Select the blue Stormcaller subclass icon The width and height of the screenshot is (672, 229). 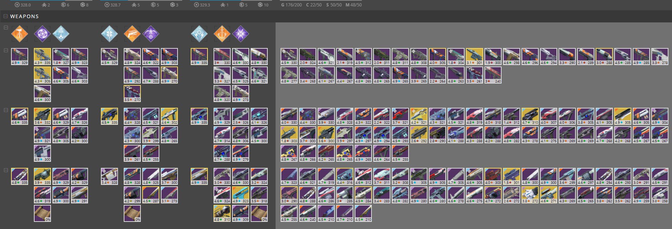point(199,34)
